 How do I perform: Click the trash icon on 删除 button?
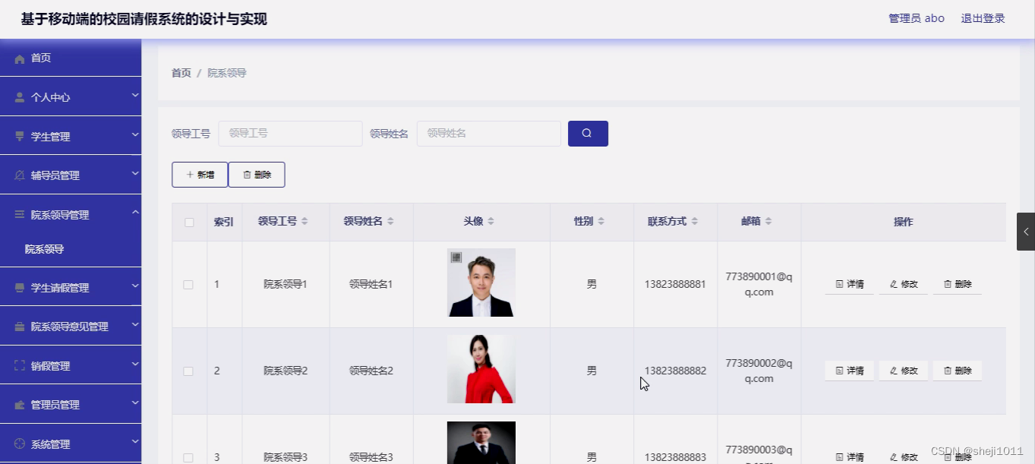tap(245, 174)
